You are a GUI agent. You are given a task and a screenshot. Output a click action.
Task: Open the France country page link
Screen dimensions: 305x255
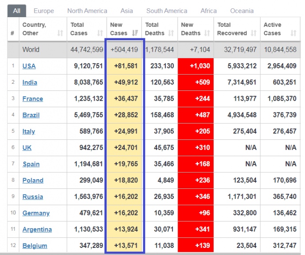click(33, 99)
